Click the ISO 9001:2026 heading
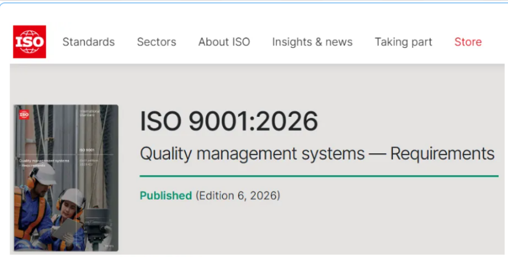Image resolution: width=508 pixels, height=257 pixels. (x=229, y=121)
